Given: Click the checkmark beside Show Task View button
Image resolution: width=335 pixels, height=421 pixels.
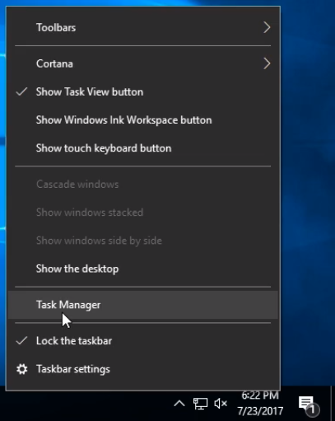Looking at the screenshot, I should coord(21,91).
